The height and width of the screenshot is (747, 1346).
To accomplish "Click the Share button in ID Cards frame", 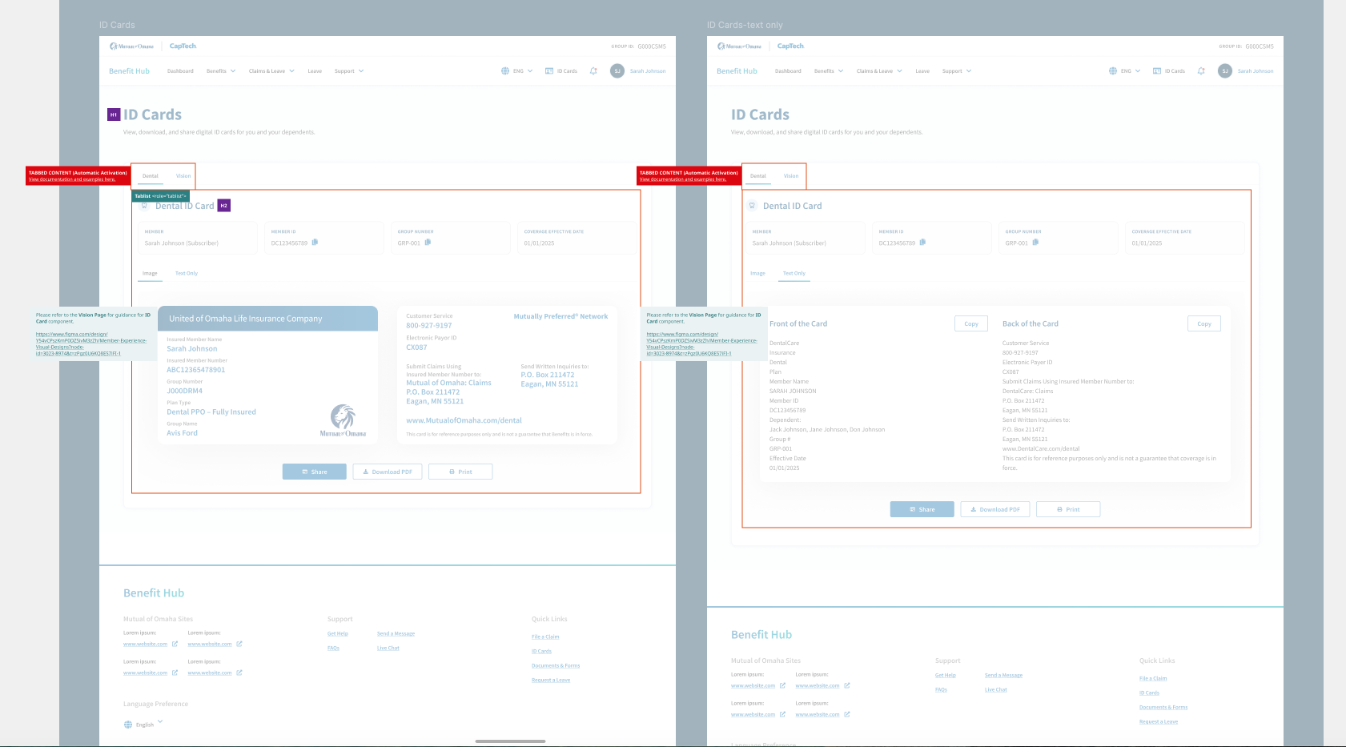I will [x=315, y=472].
